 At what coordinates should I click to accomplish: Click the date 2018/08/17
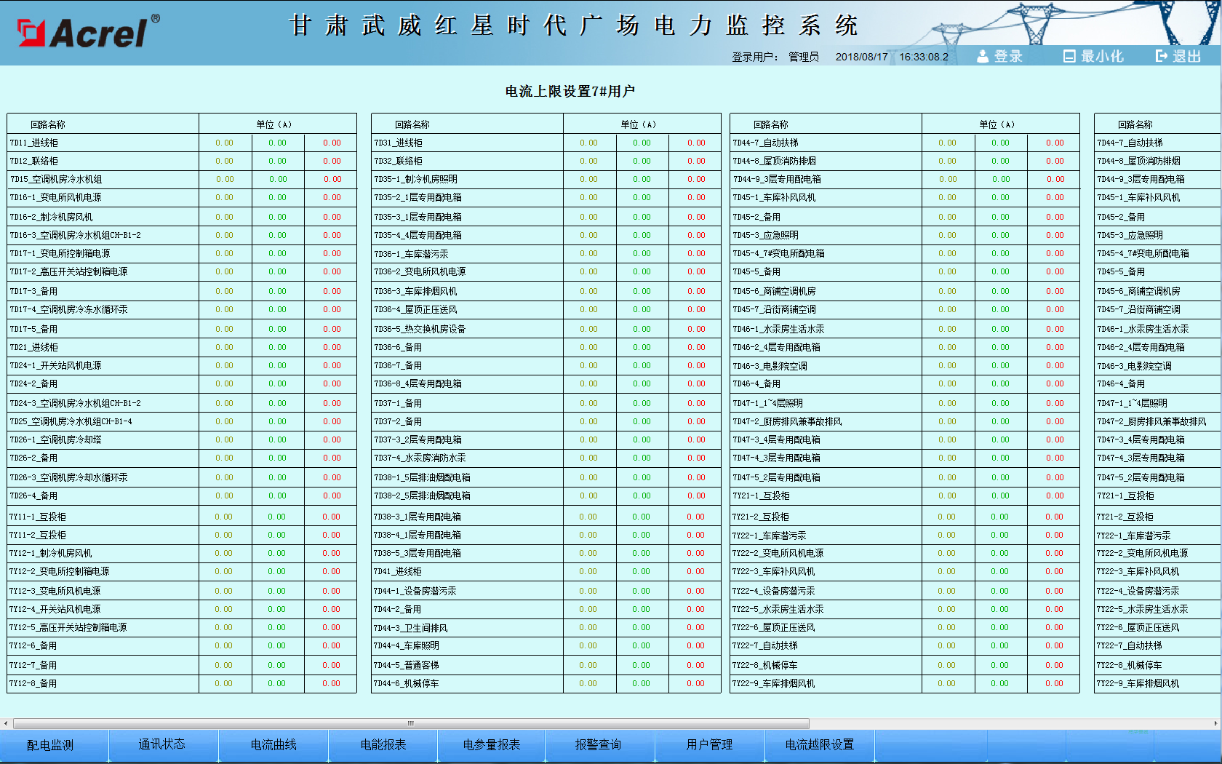click(x=862, y=57)
